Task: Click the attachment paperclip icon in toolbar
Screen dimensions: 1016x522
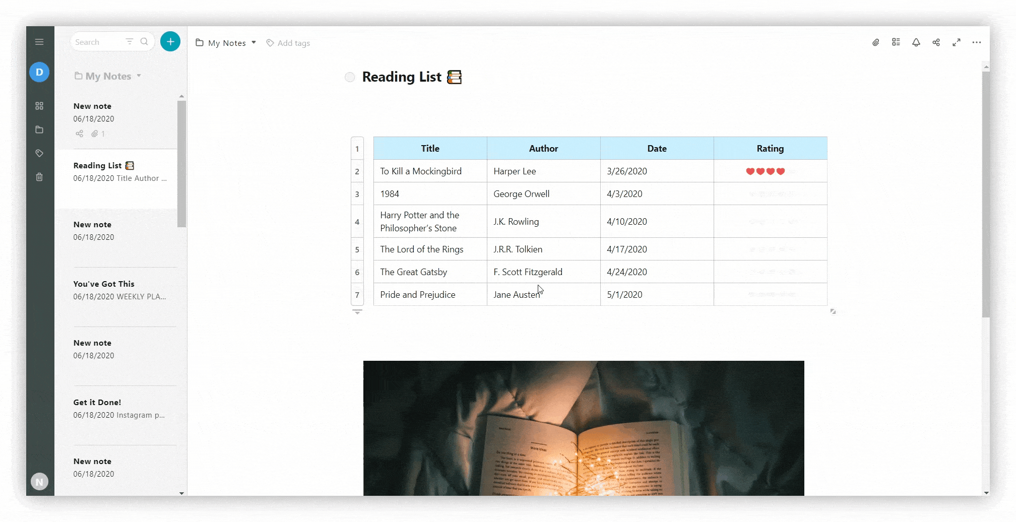Action: pos(876,42)
